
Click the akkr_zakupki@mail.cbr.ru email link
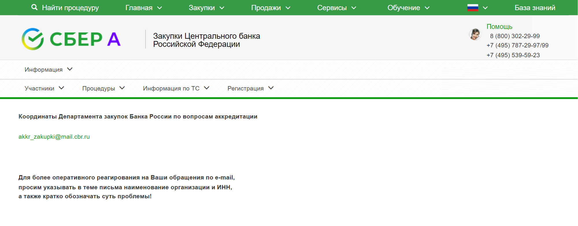pyautogui.click(x=54, y=137)
